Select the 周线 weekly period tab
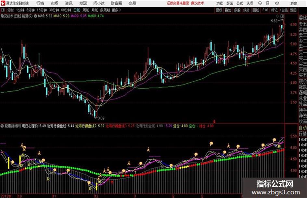Screen dimensions: 307x198 (x=86, y=10)
